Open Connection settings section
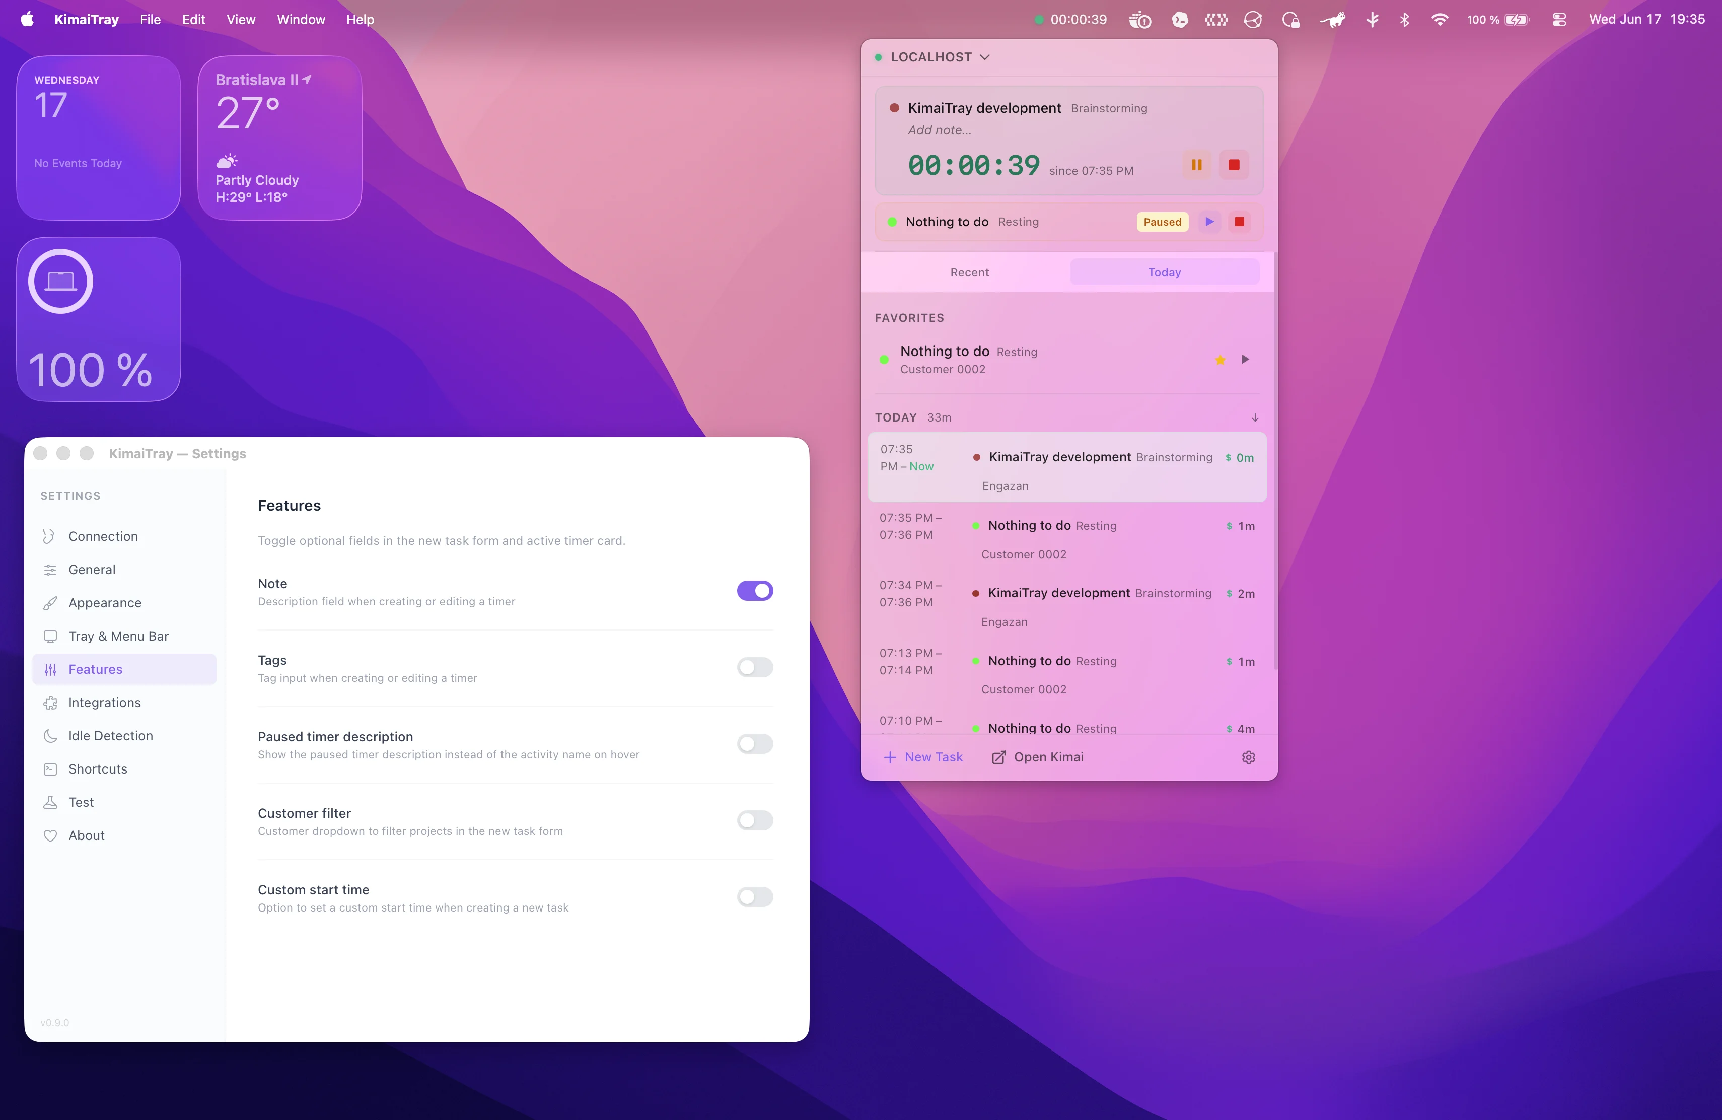 tap(124, 536)
